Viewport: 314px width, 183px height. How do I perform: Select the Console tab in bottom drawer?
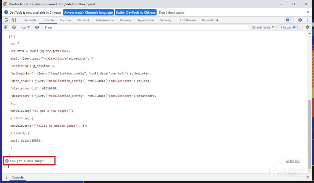pos(18,177)
